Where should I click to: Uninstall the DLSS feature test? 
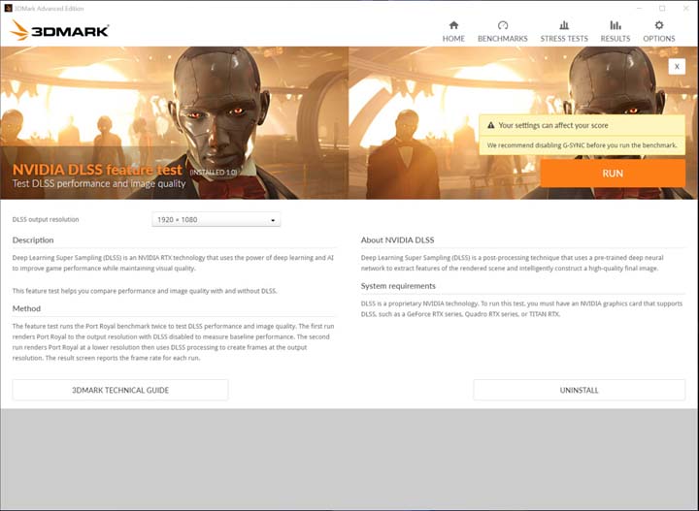point(579,390)
